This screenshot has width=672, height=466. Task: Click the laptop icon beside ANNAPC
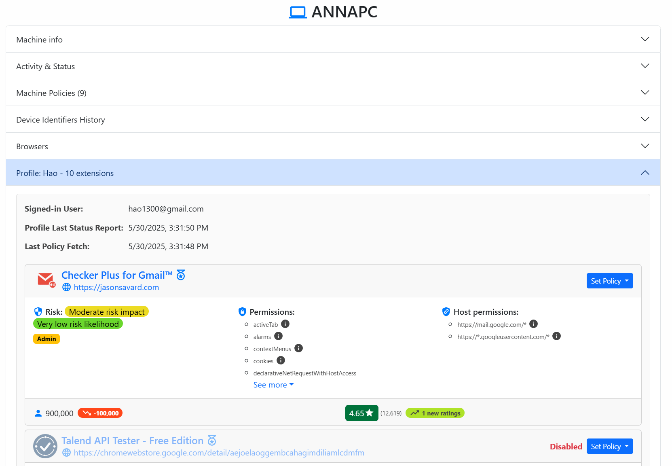click(298, 12)
